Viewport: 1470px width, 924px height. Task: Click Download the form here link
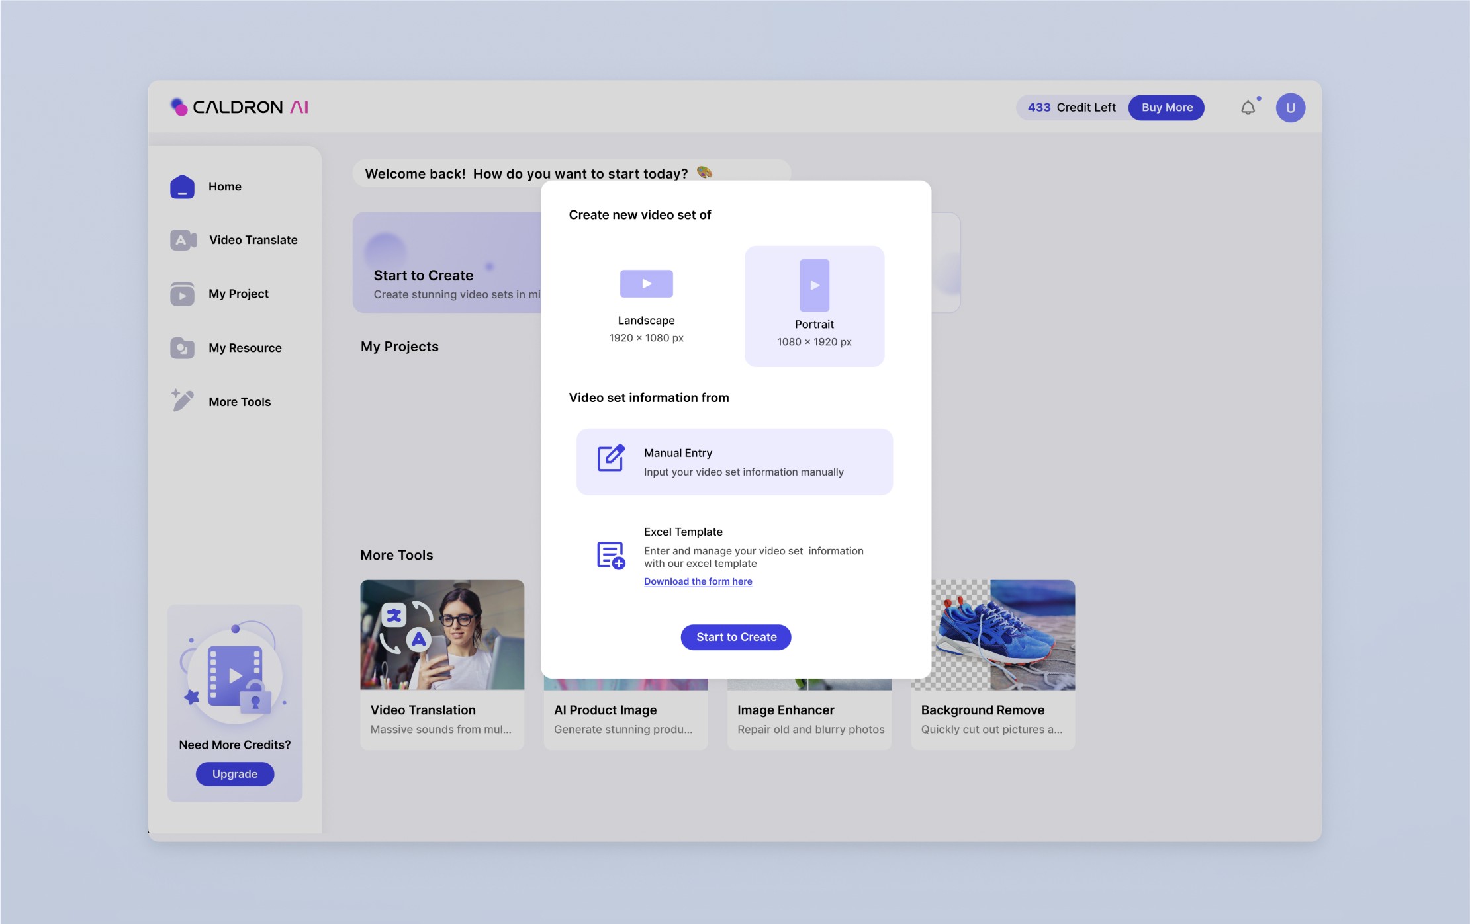point(698,581)
